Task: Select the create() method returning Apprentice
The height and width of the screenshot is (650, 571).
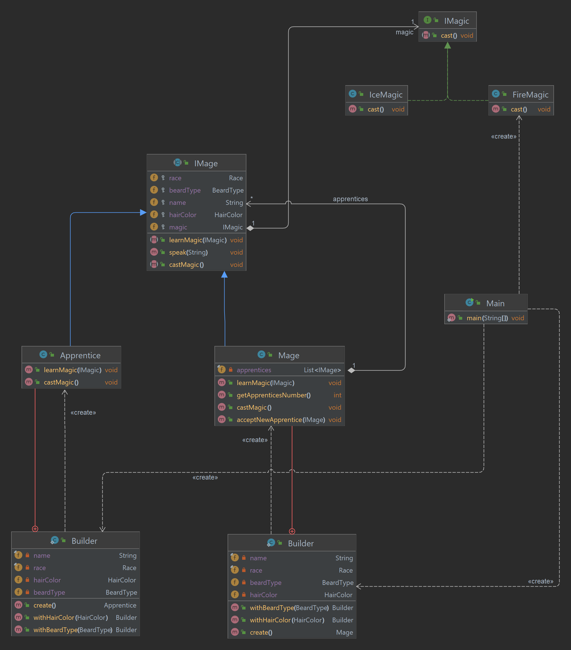Action: click(44, 605)
